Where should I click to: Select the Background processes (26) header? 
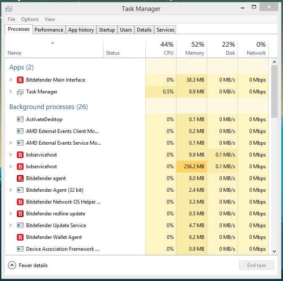pyautogui.click(x=49, y=107)
